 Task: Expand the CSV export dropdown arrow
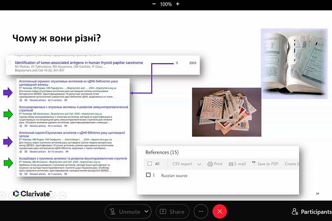point(199,164)
